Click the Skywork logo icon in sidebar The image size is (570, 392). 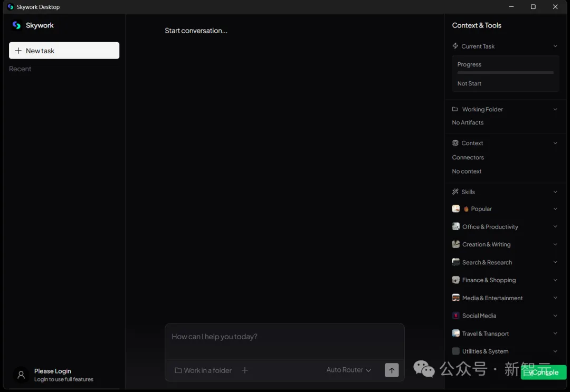point(16,25)
